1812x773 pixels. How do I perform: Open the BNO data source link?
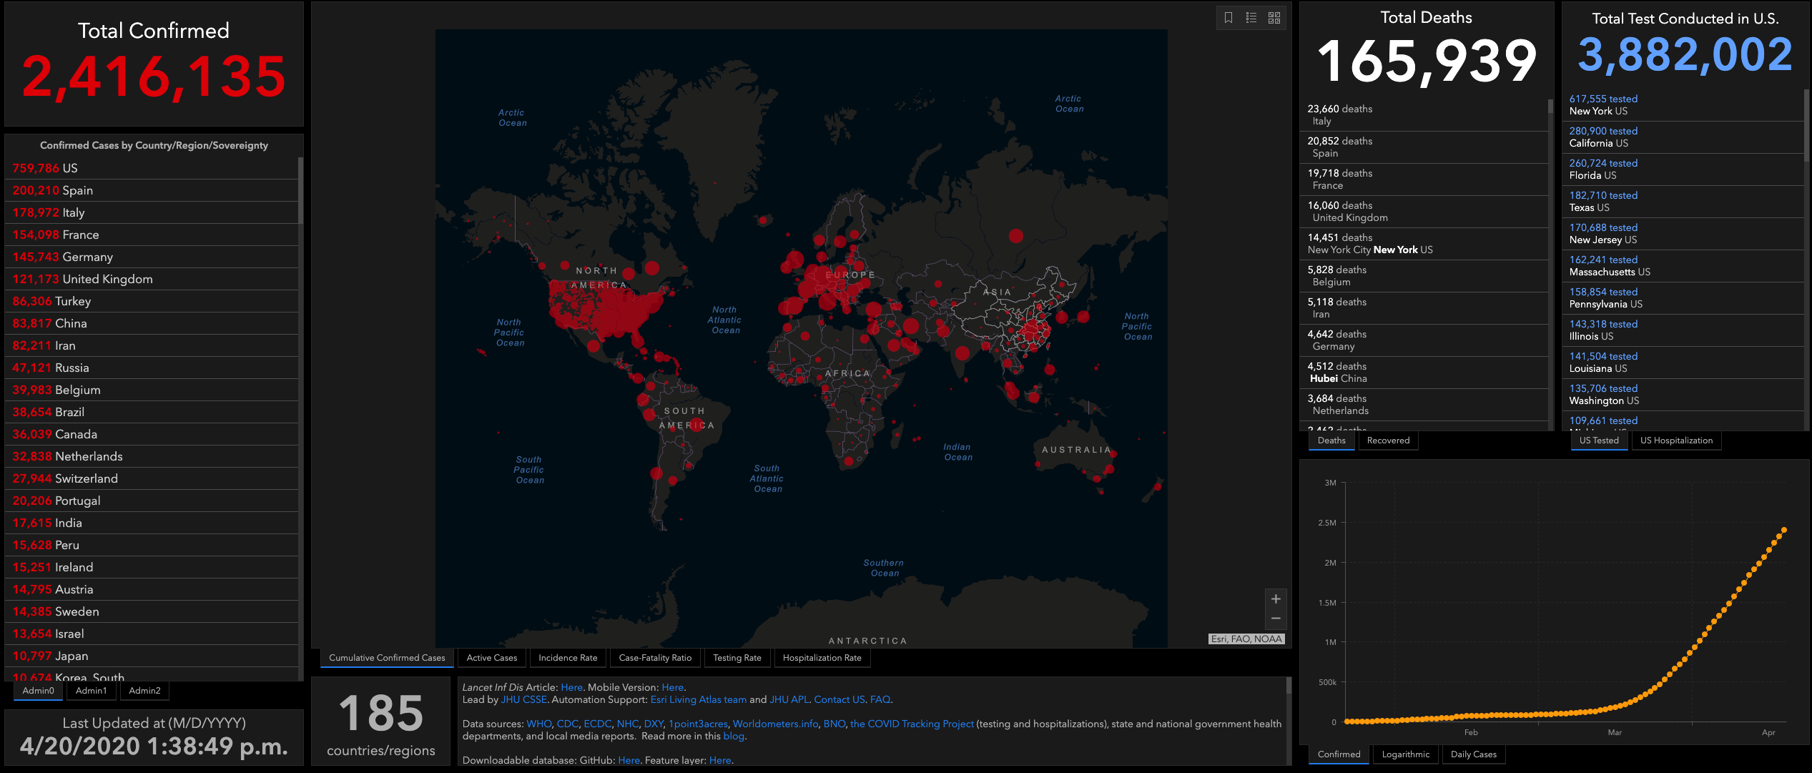click(x=834, y=724)
